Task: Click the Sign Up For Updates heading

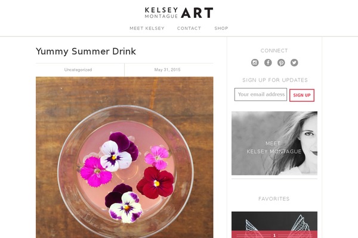Action: 275,80
